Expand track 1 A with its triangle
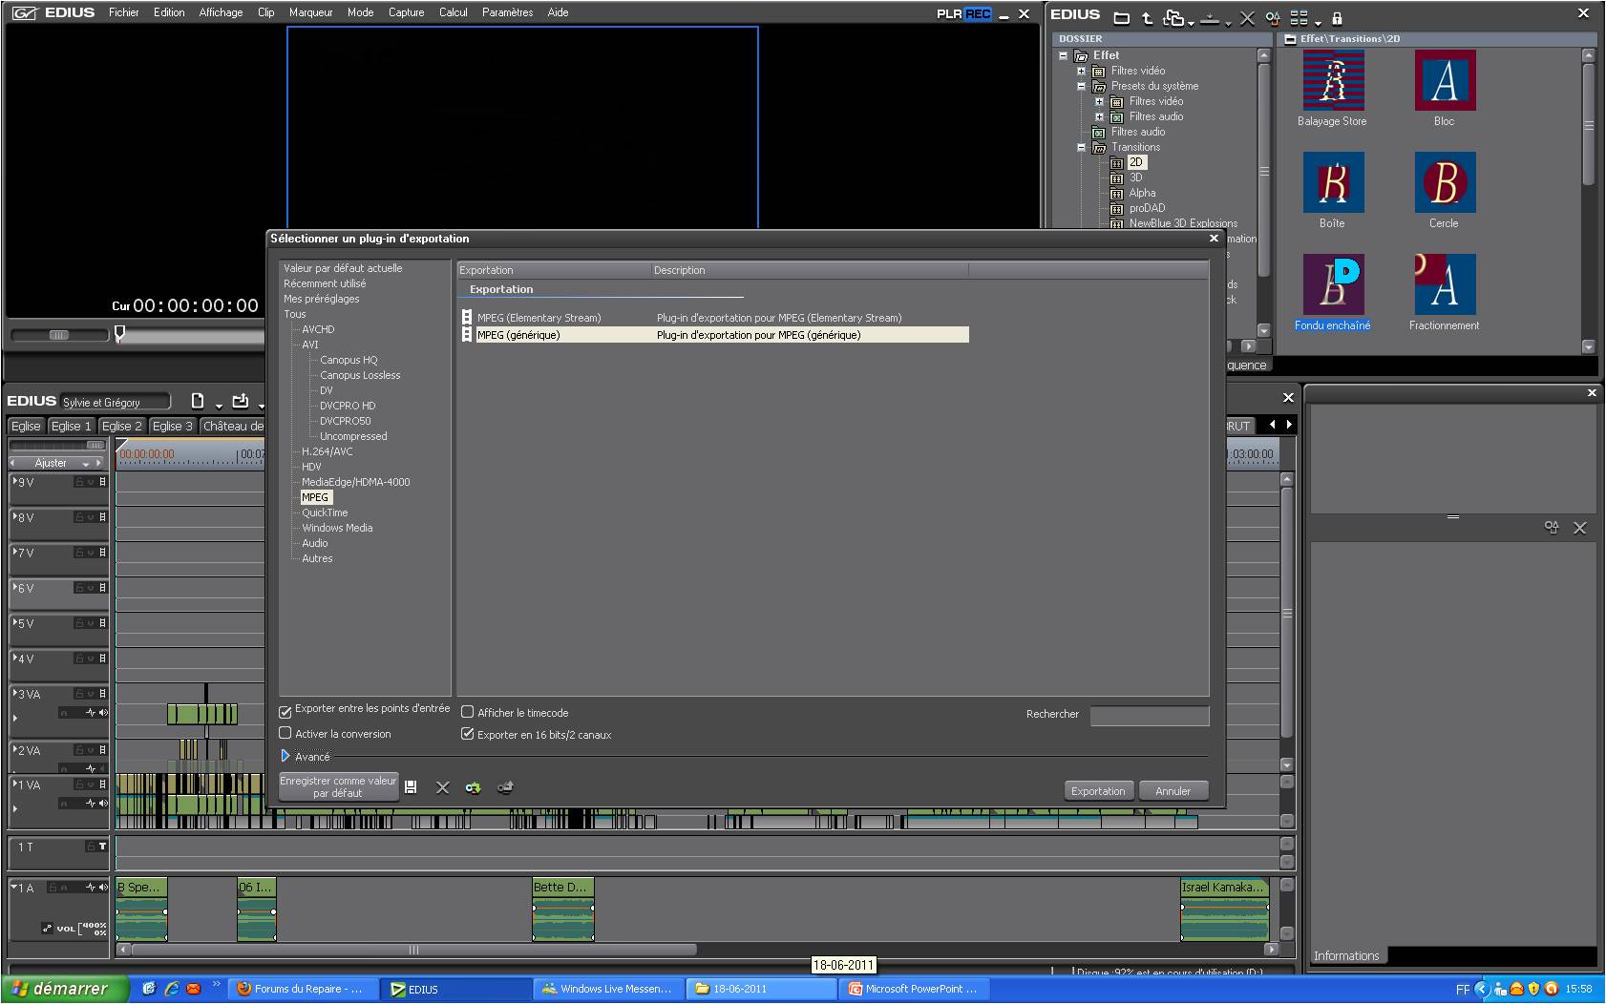Image resolution: width=1606 pixels, height=1004 pixels. click(14, 888)
